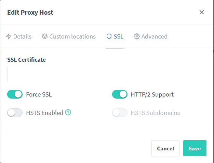Click the stacked layers icon for Custom locations

pyautogui.click(x=45, y=36)
